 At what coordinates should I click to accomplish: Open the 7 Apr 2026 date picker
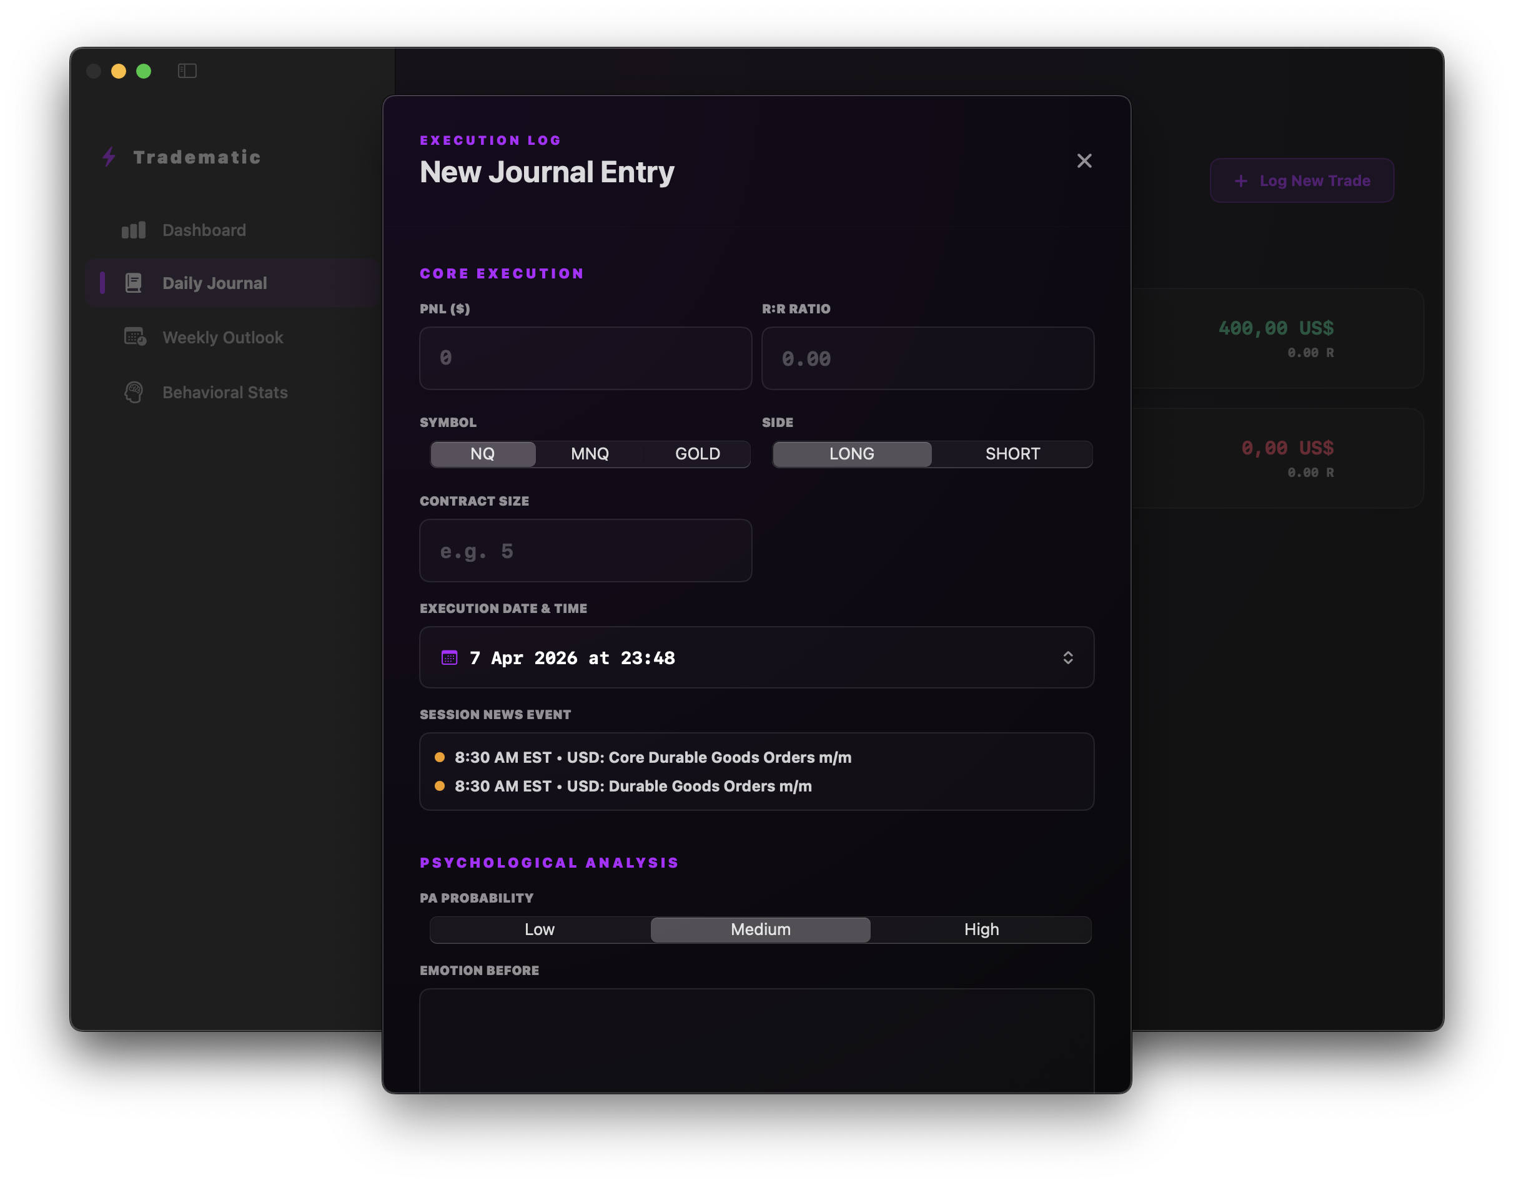click(x=571, y=657)
